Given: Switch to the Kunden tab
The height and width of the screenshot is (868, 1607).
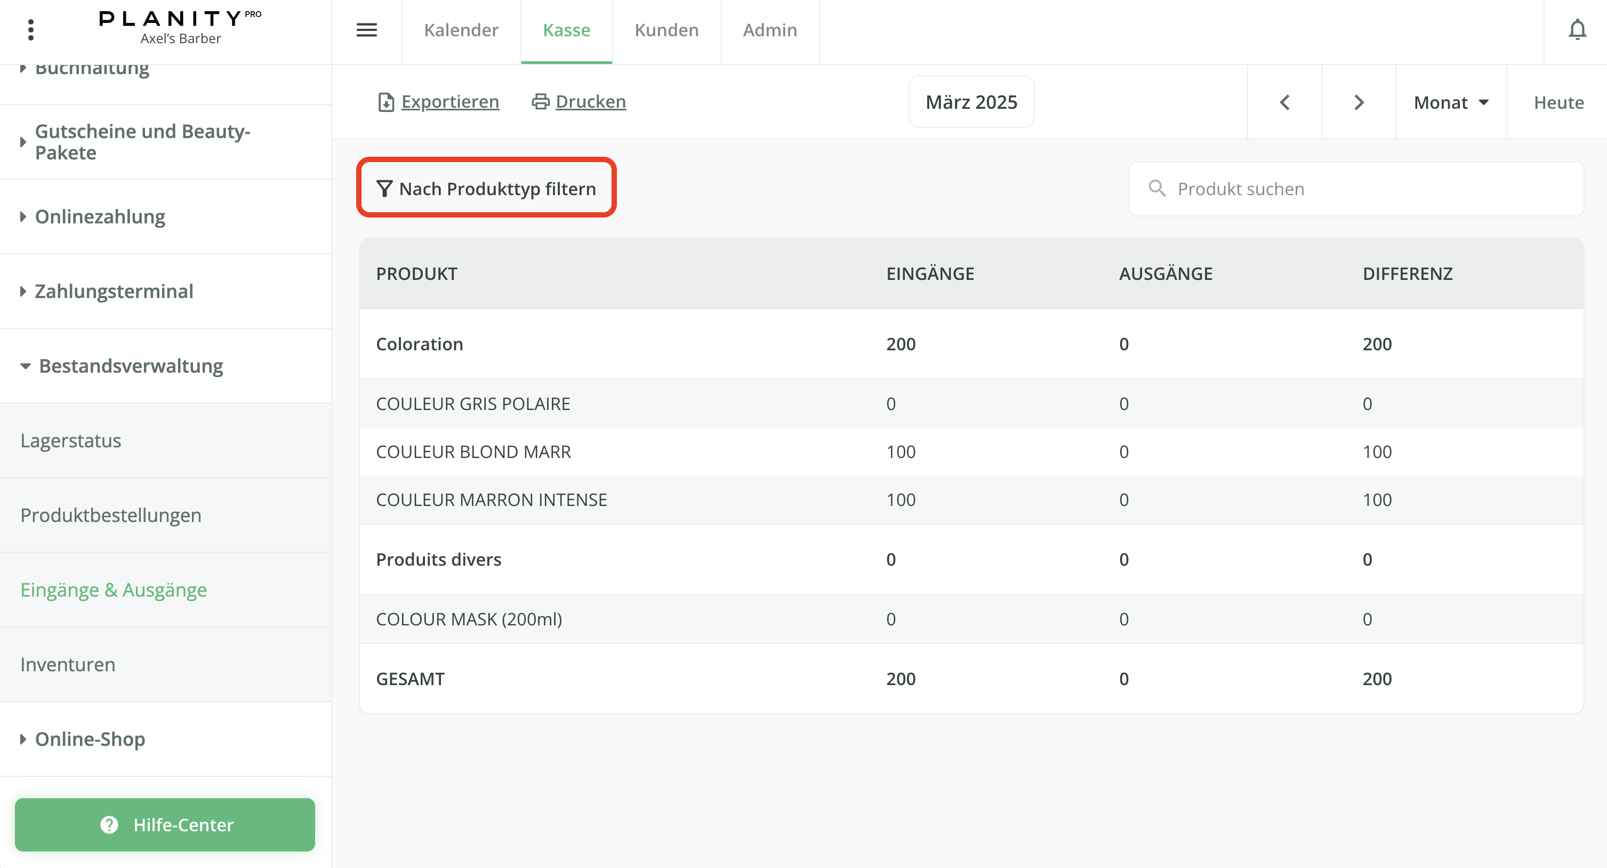Looking at the screenshot, I should (x=665, y=30).
